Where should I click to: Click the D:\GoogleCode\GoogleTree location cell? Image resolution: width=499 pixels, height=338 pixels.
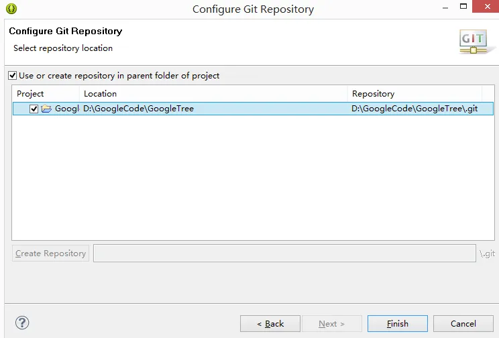138,109
